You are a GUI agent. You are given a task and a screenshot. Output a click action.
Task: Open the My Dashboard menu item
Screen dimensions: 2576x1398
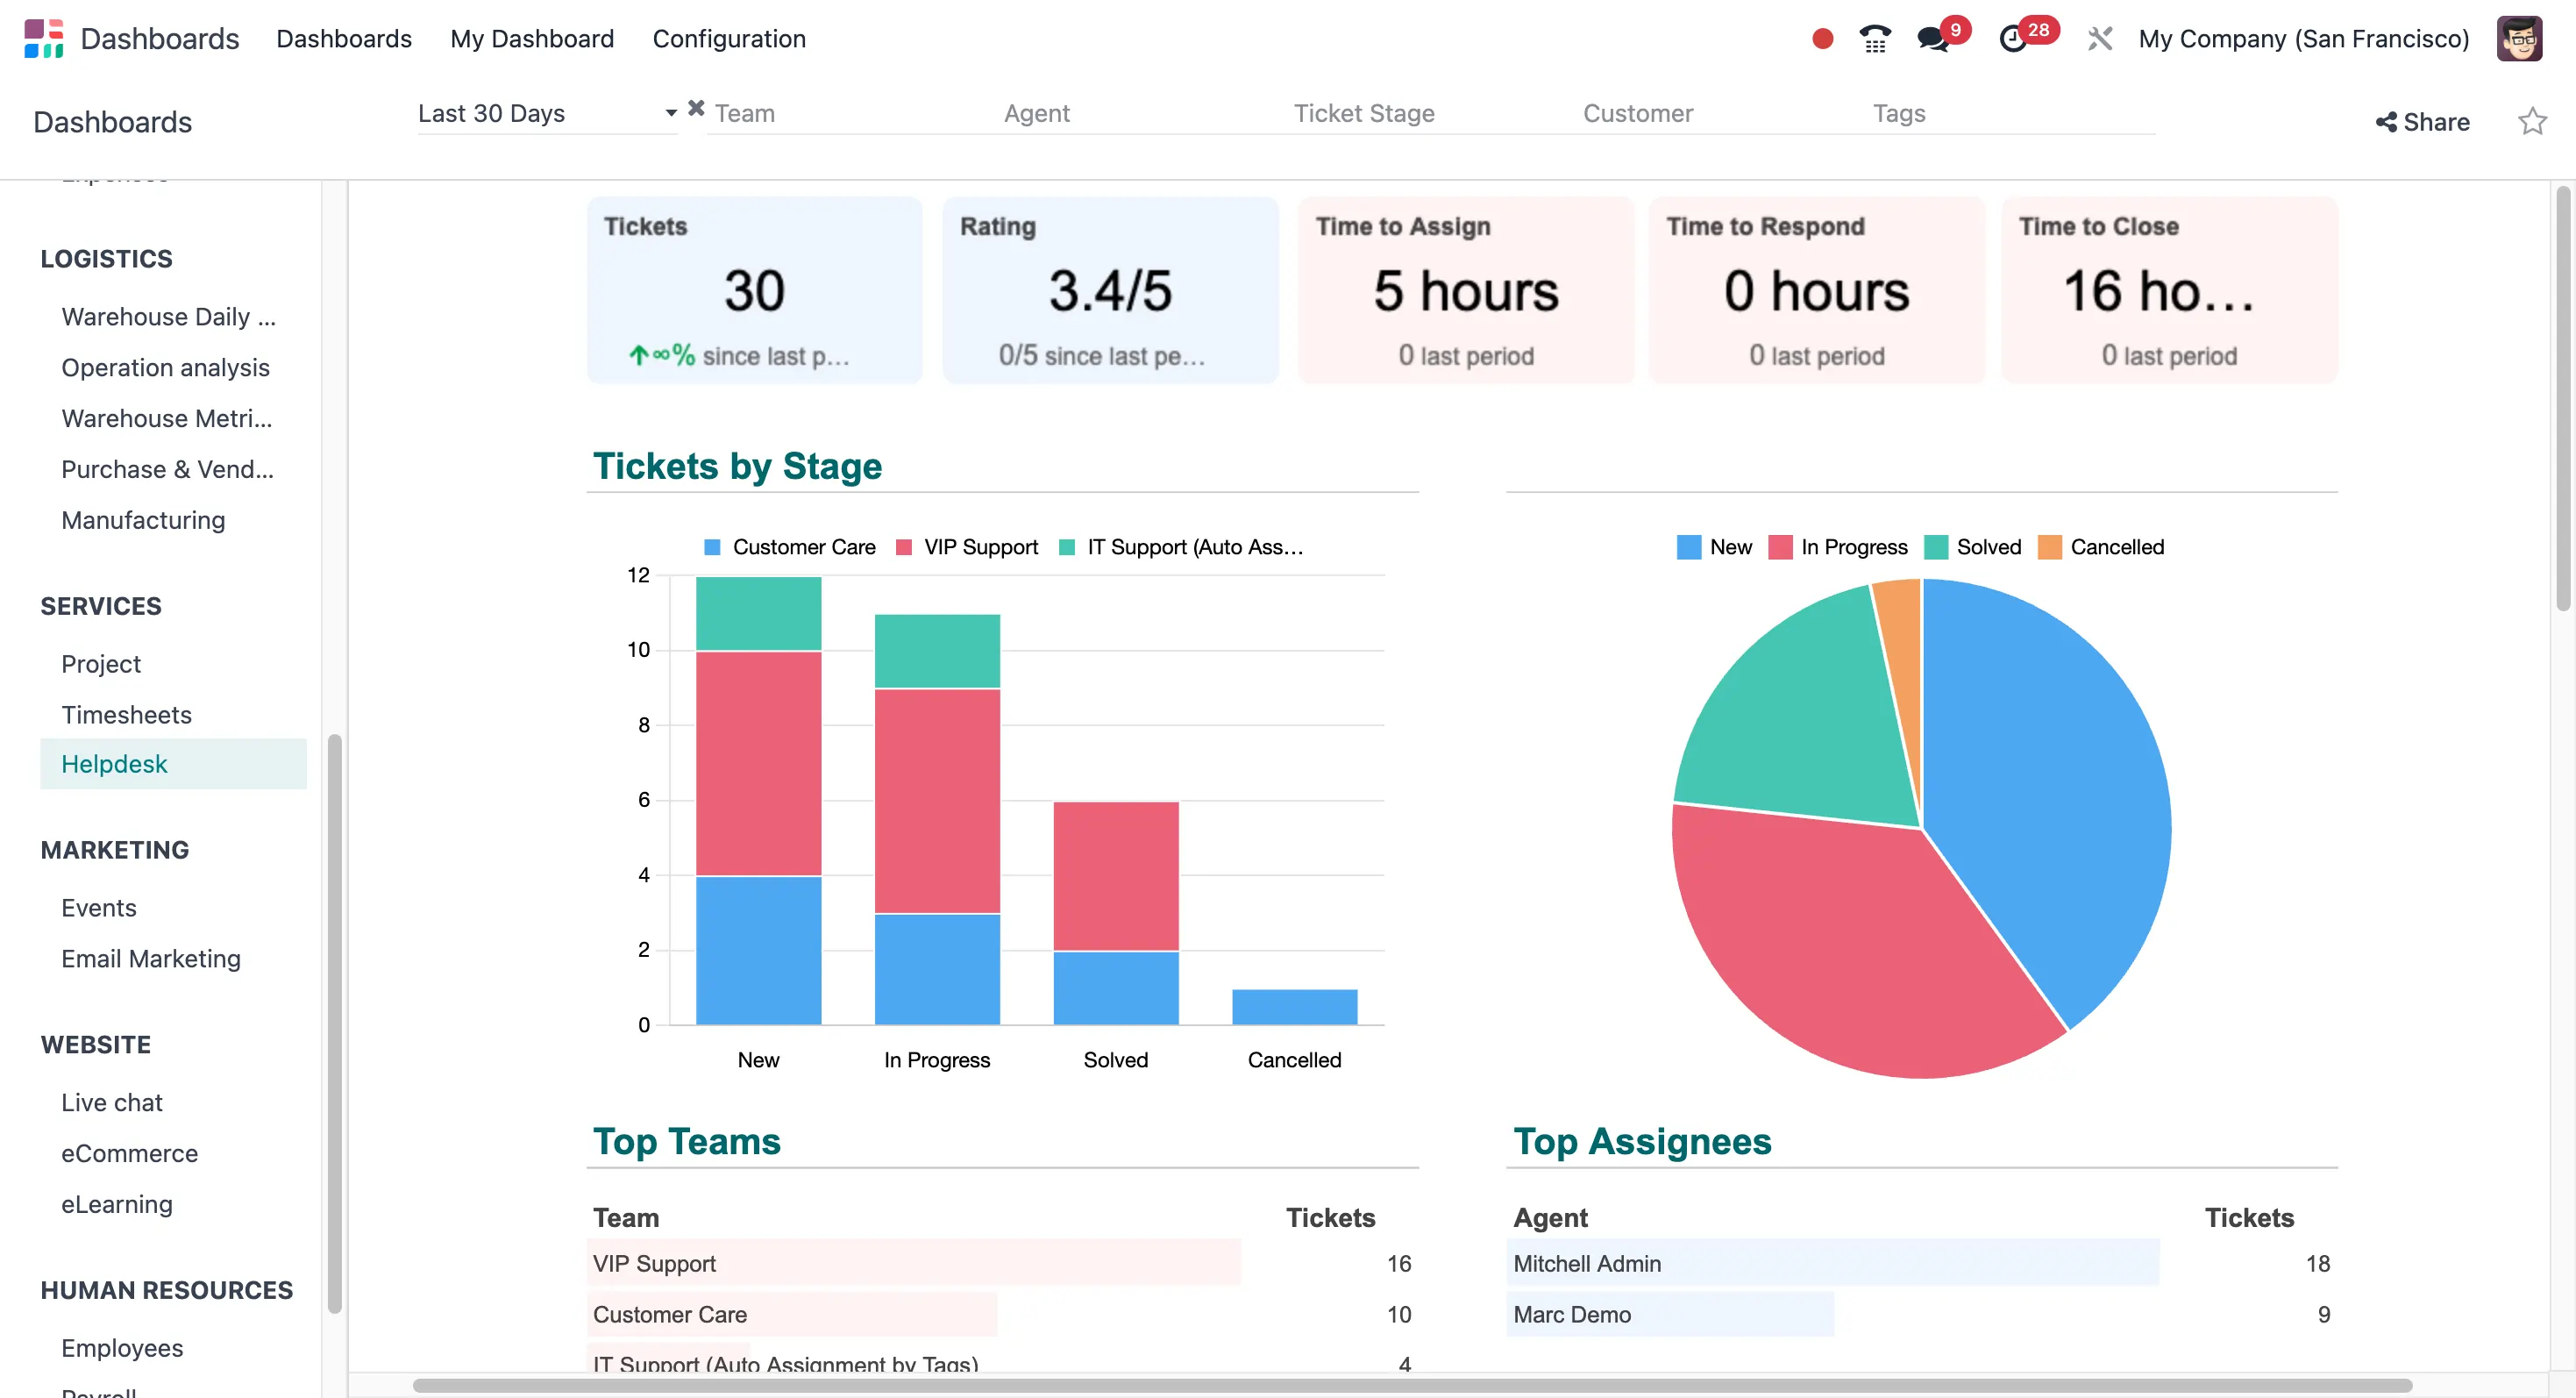532,39
